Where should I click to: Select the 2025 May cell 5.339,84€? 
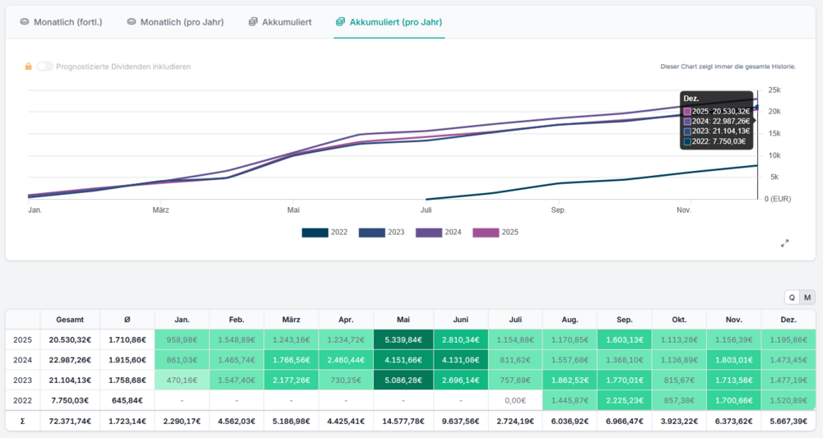402,339
